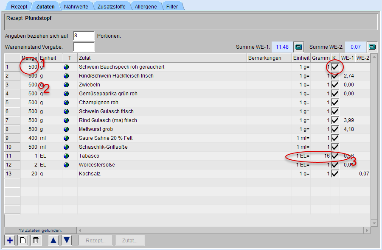Move ingredient up with up arrow
This screenshot has width=382, height=250.
(x=53, y=241)
